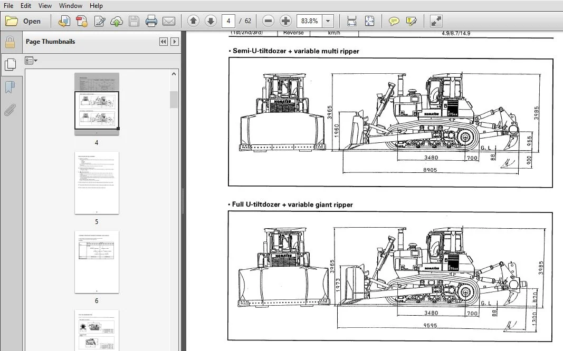Print the document with printer icon
The image size is (563, 351).
tap(151, 21)
